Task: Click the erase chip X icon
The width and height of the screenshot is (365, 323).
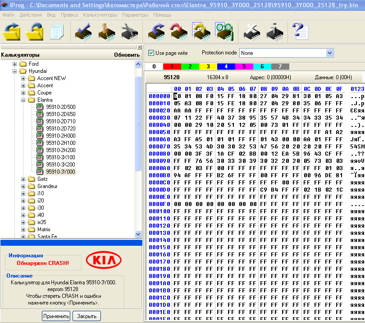Action: pyautogui.click(x=252, y=32)
